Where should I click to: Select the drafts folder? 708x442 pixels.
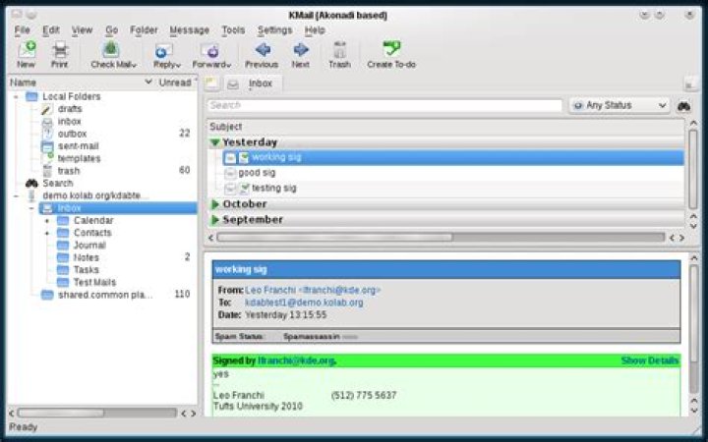click(70, 109)
